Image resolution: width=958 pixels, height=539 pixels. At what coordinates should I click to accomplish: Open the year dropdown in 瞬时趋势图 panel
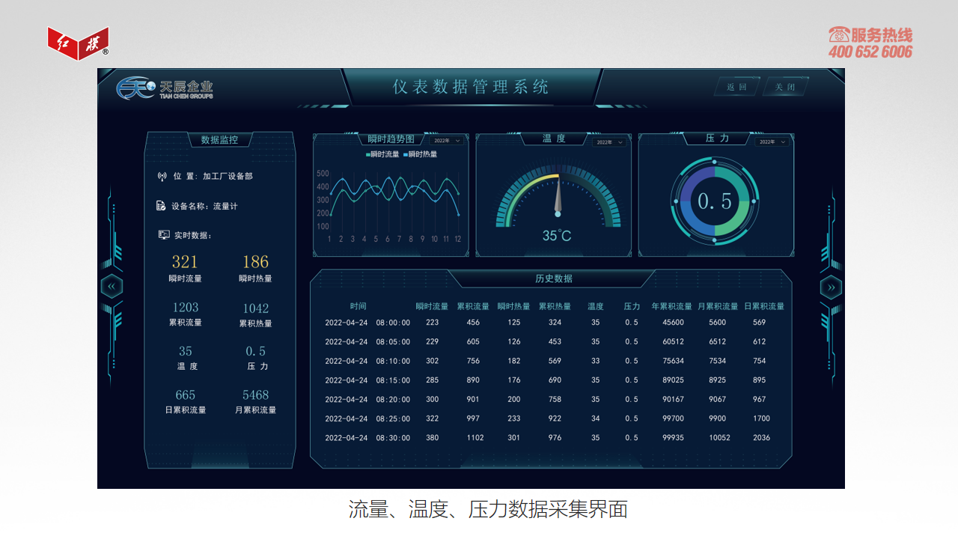[448, 141]
